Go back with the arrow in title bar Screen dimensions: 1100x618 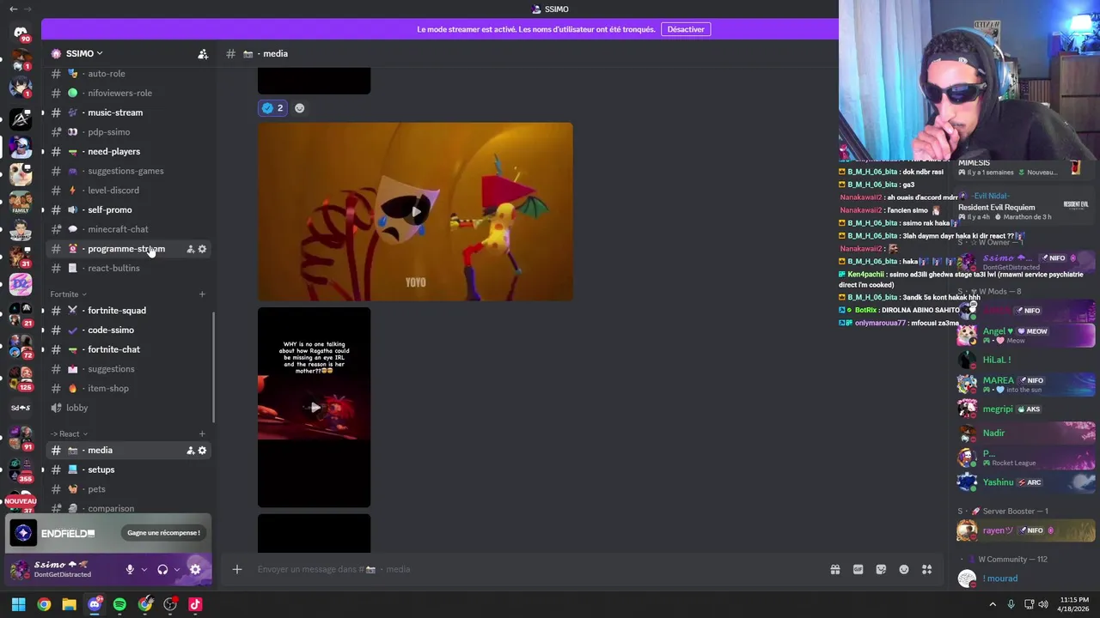[x=13, y=9]
